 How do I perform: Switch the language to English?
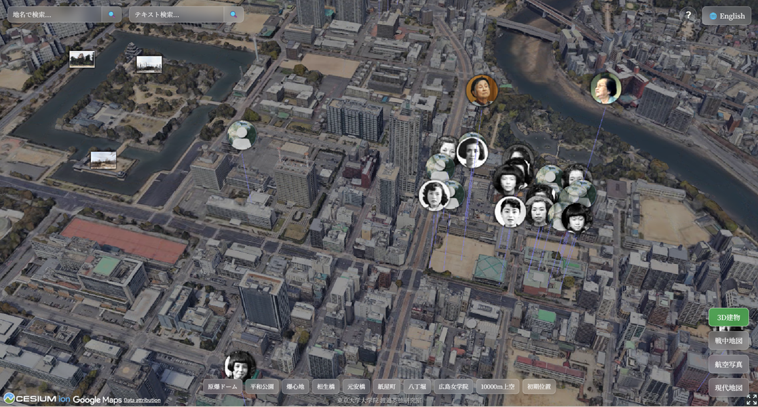coord(727,16)
